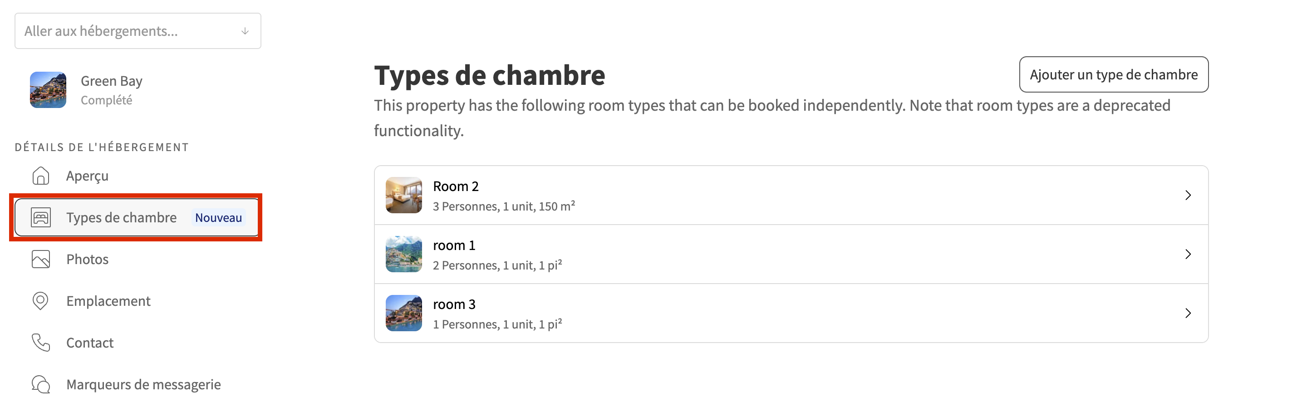Image resolution: width=1307 pixels, height=412 pixels.
Task: Go to the Photos section
Action: [87, 259]
